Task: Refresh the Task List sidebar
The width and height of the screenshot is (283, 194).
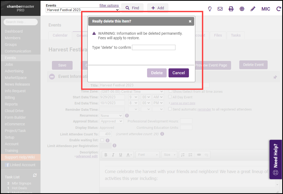Action: [x=34, y=175]
